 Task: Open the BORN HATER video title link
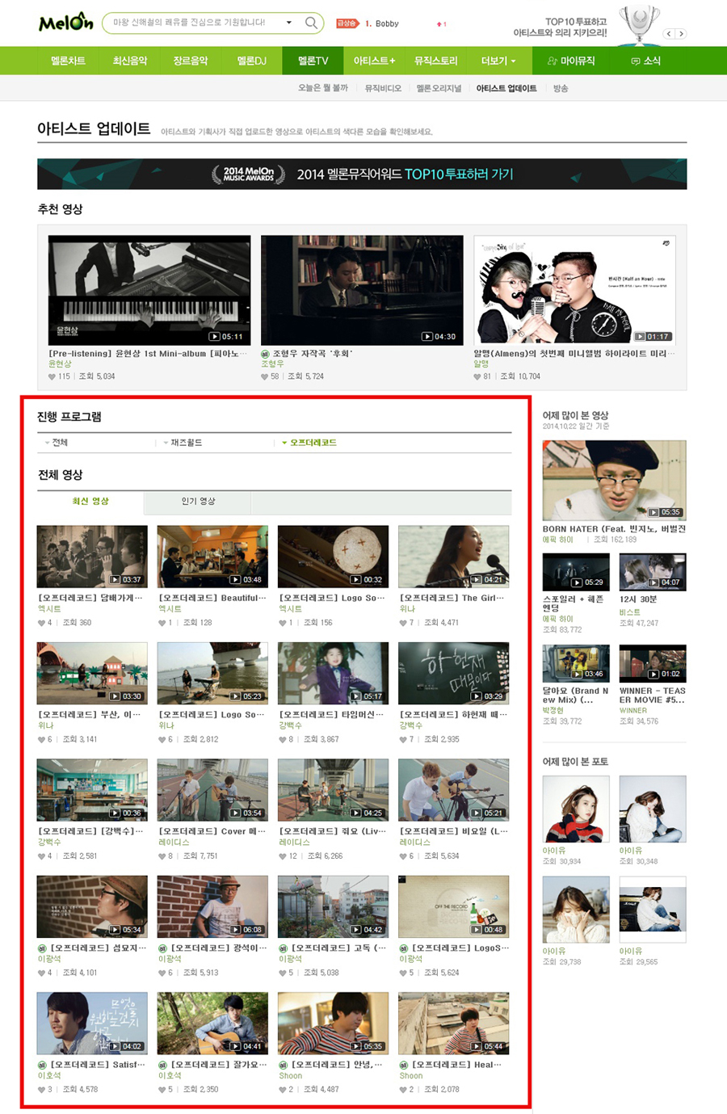[614, 529]
